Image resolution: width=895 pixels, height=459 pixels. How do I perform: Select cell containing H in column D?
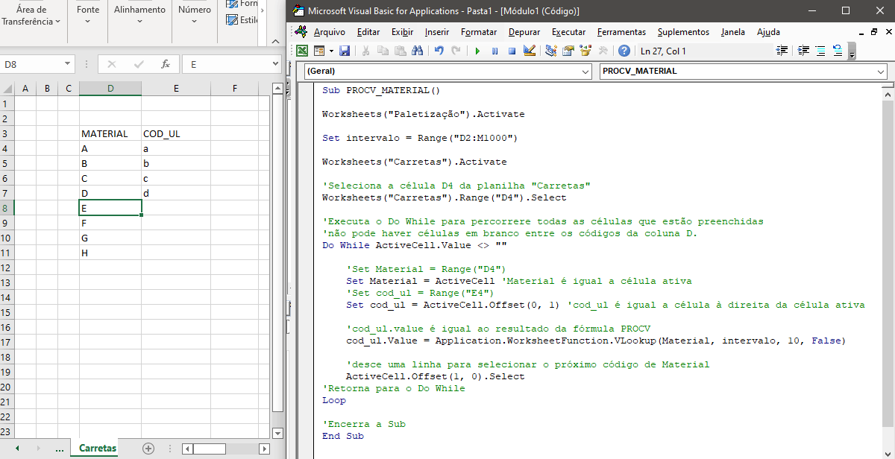click(x=110, y=253)
